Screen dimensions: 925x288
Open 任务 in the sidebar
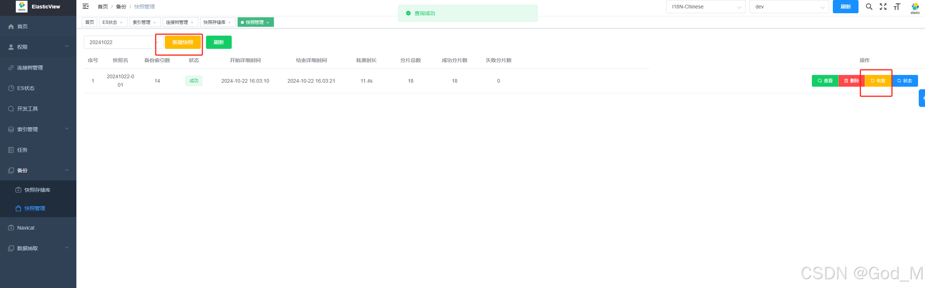(38, 150)
